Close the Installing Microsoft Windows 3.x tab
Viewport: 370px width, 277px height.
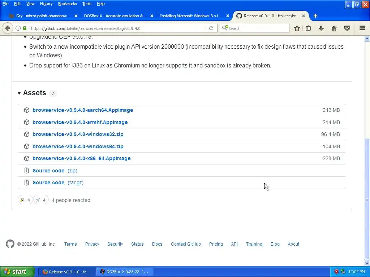click(x=228, y=16)
